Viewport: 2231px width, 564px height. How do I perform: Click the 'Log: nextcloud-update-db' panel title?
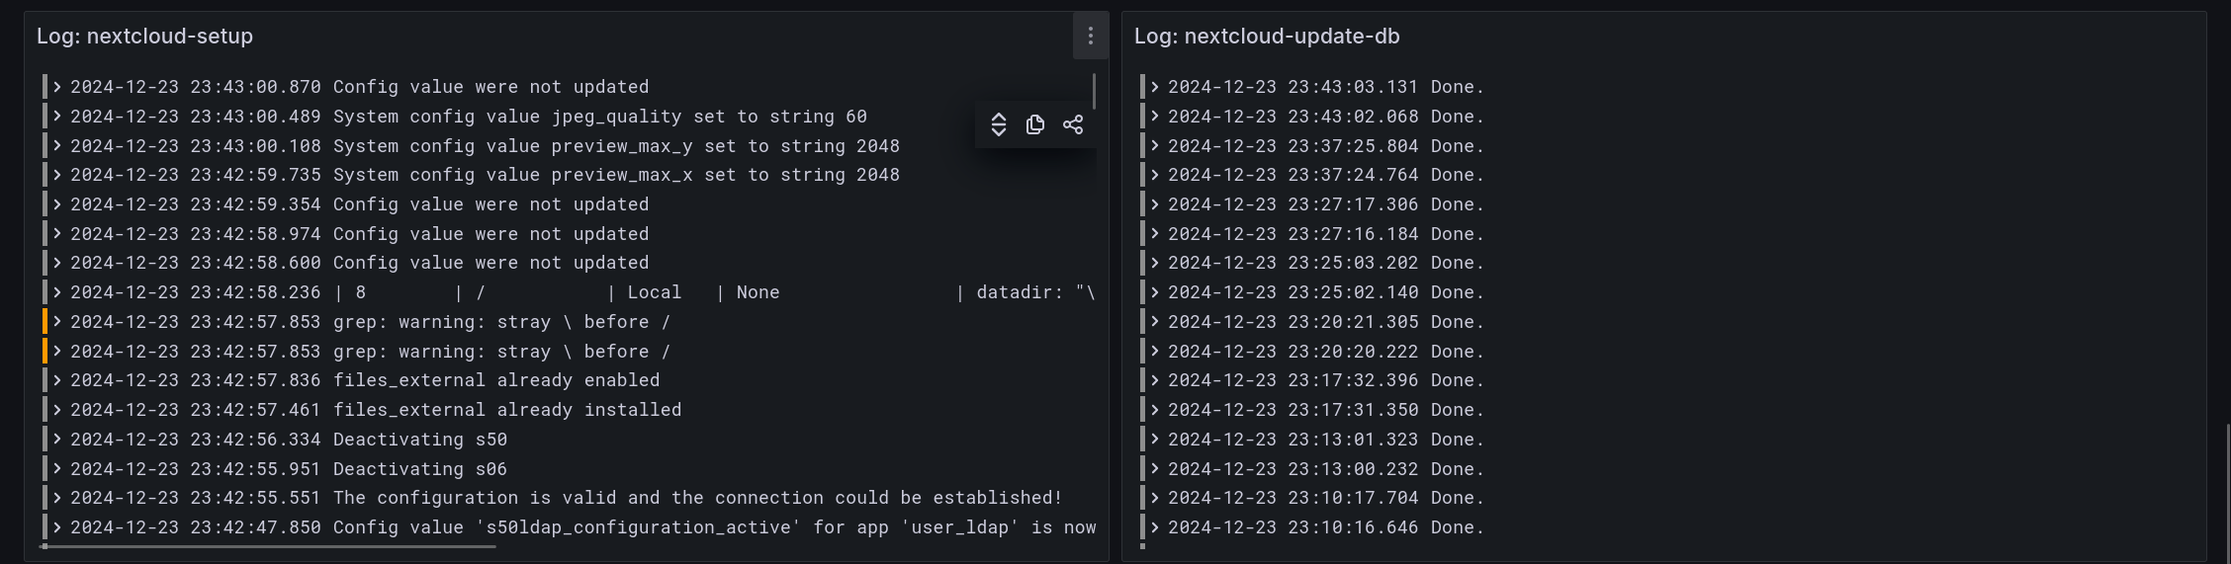(x=1267, y=36)
